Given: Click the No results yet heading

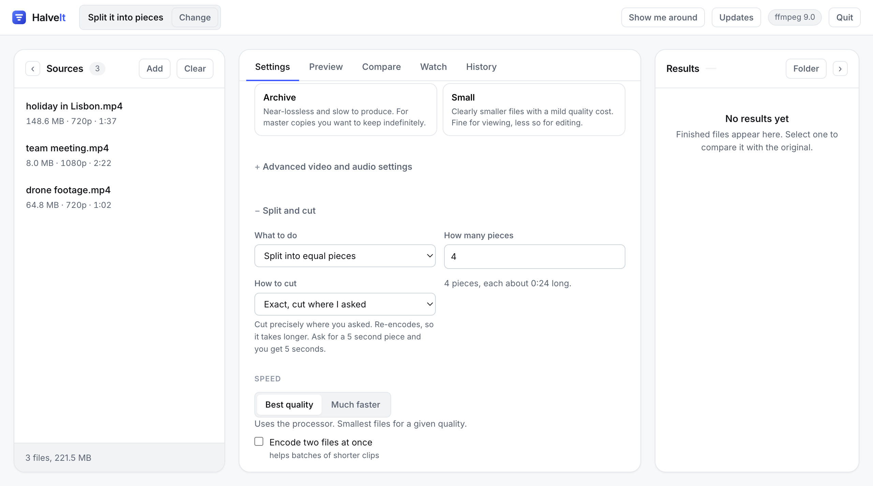Looking at the screenshot, I should [x=757, y=119].
